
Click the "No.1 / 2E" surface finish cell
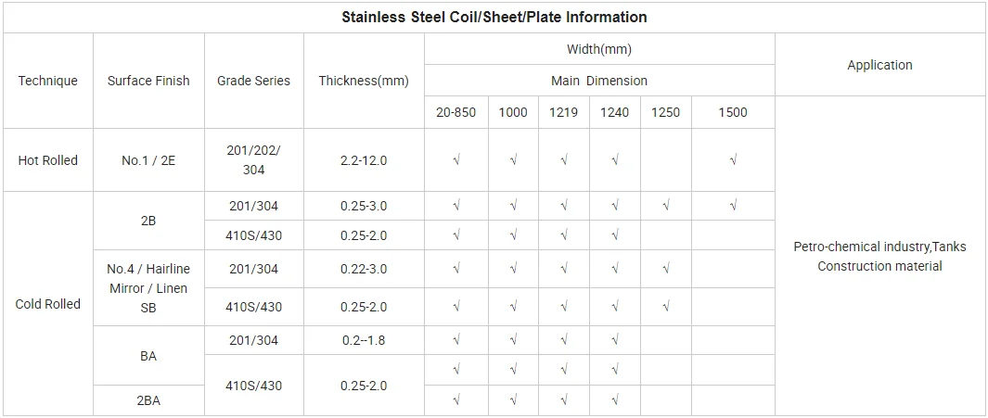click(148, 160)
